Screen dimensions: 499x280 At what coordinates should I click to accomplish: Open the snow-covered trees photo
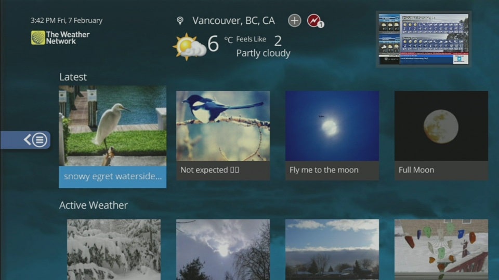114,249
